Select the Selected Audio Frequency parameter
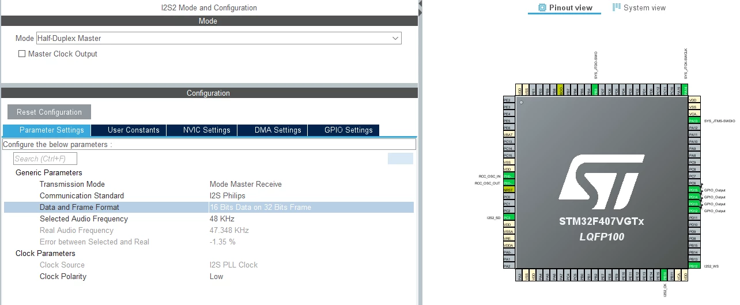This screenshot has width=740, height=305. click(x=84, y=219)
